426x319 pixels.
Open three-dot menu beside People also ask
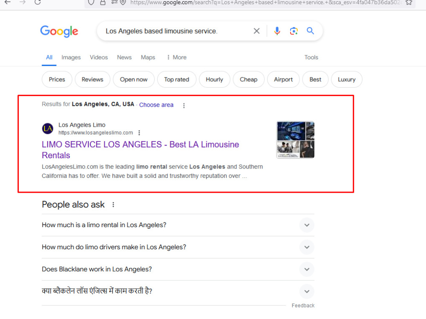[113, 205]
